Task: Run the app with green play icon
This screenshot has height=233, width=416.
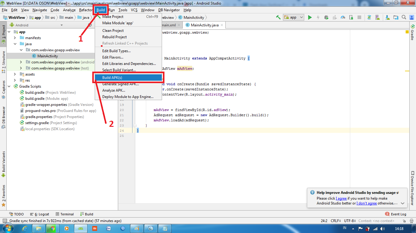Action: [x=310, y=17]
